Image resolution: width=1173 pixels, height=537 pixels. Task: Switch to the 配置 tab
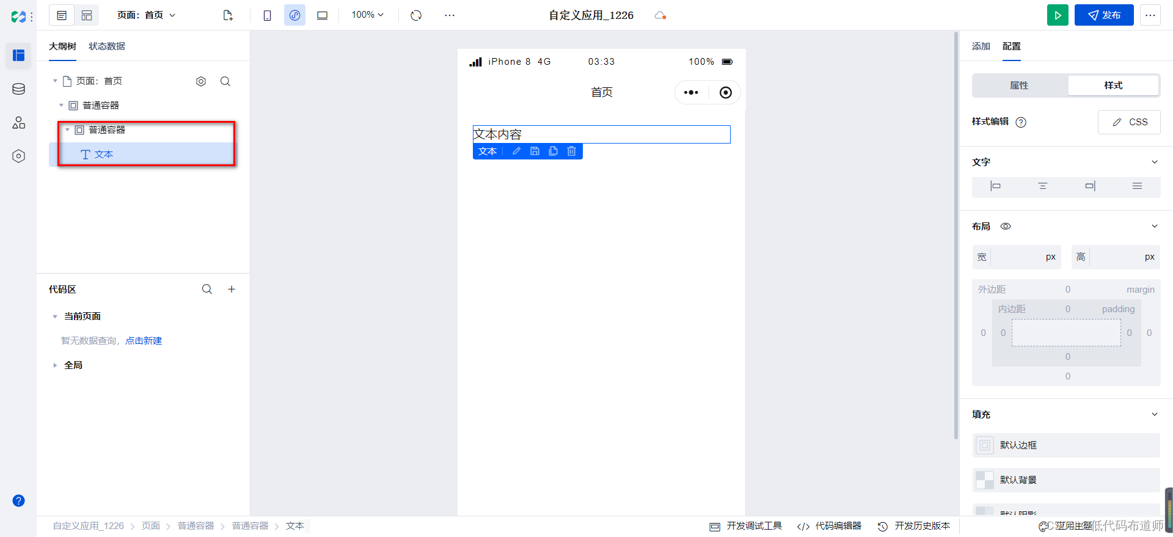1012,46
